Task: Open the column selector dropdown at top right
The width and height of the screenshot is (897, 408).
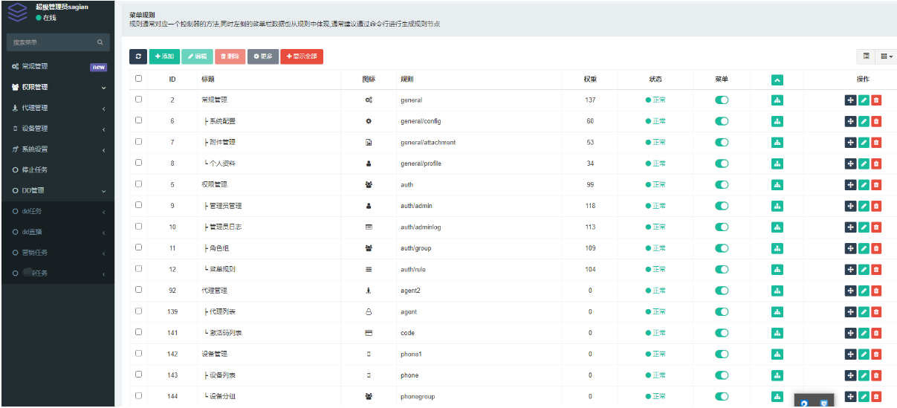Action: tap(887, 56)
